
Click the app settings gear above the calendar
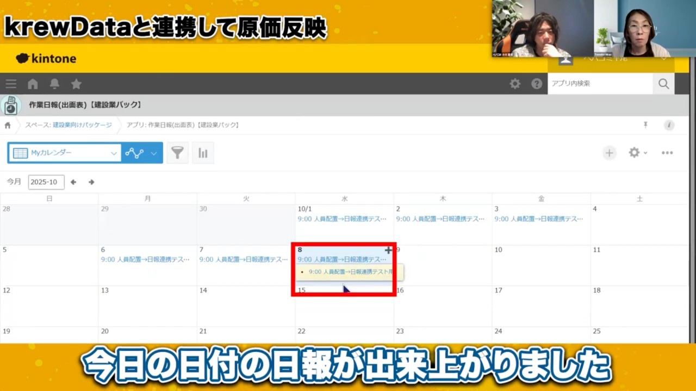634,153
